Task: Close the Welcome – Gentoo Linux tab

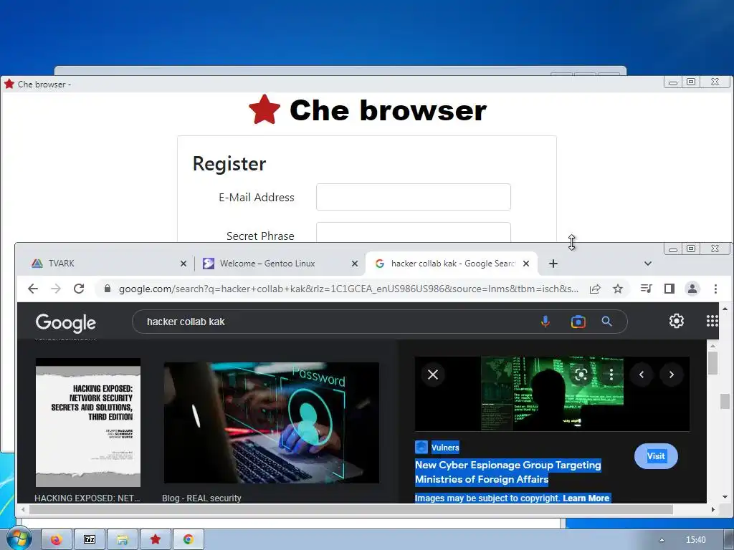Action: coord(355,264)
